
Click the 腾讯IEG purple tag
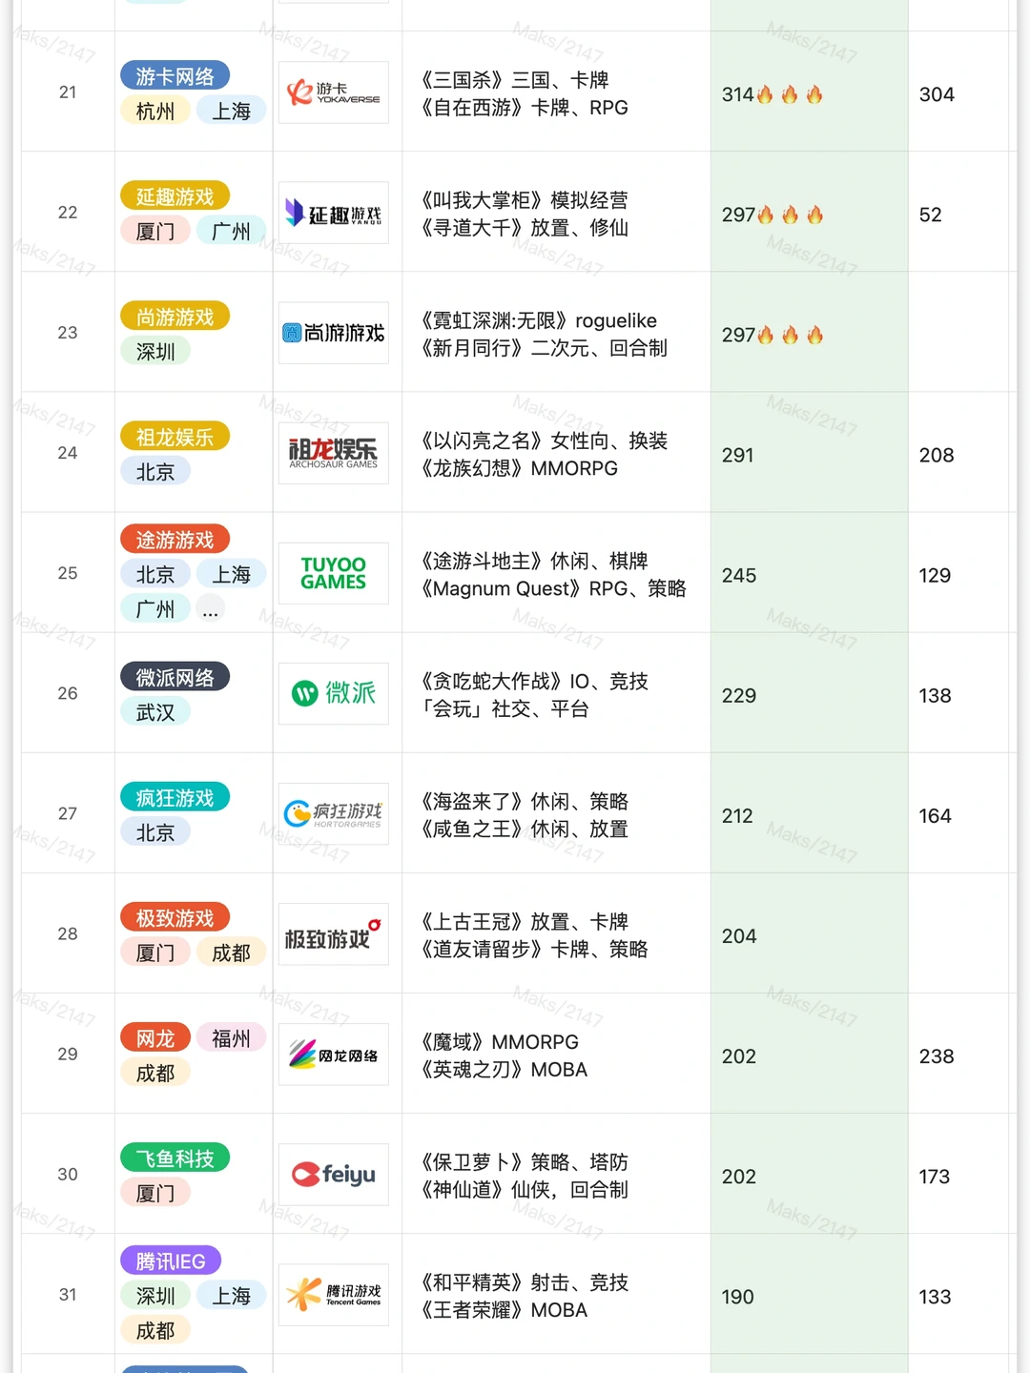[170, 1260]
